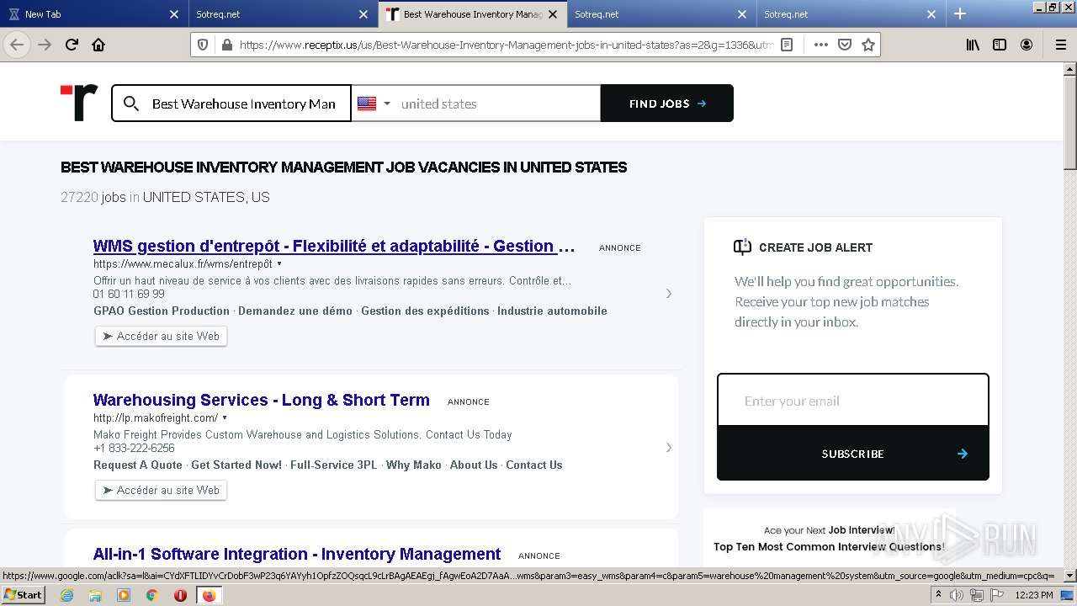
Task: Click the tracking protection shield icon
Action: click(x=203, y=45)
